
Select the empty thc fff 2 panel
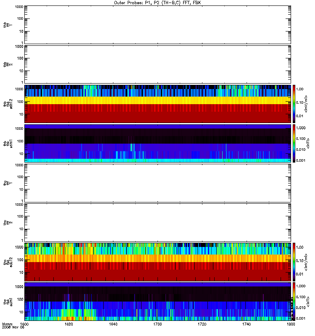click(x=157, y=223)
